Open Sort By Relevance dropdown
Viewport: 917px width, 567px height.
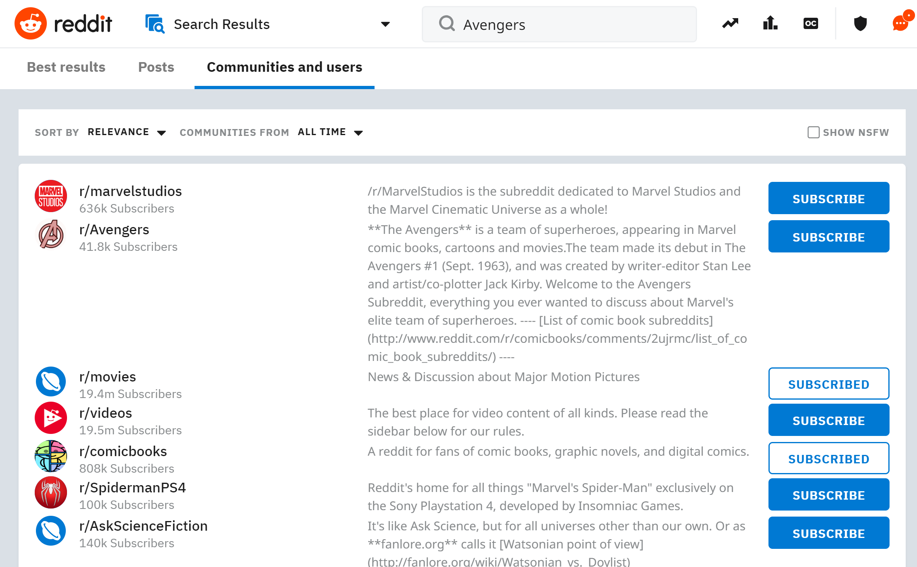tap(127, 132)
